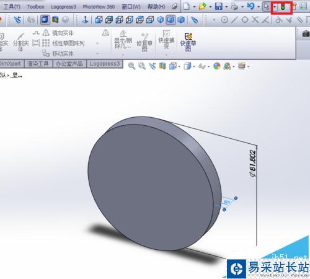
Task: Select the second standard view cube icon
Action: point(109,20)
